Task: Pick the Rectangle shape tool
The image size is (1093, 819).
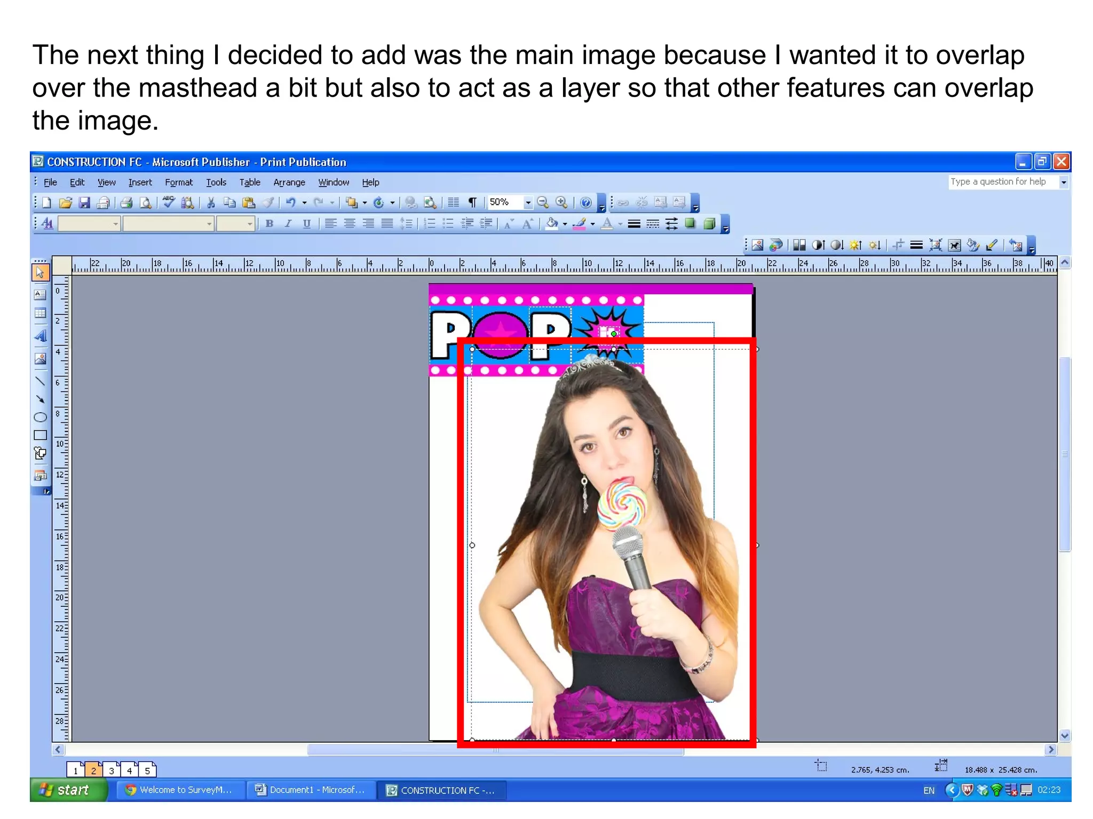Action: click(x=40, y=435)
